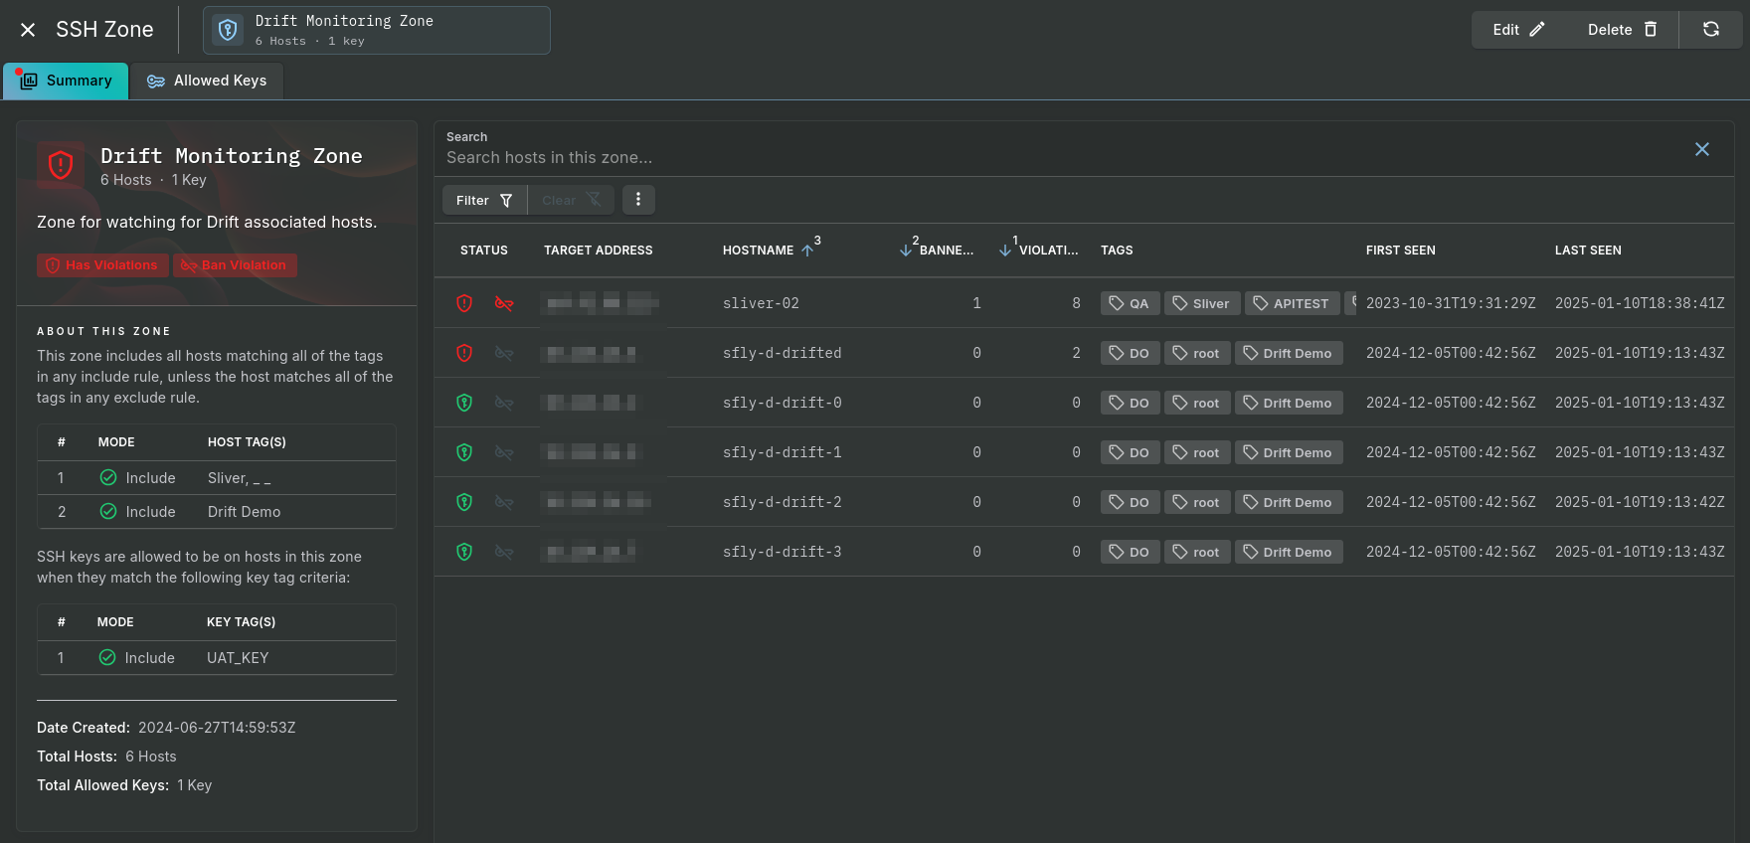Click Drift Demo tag on sfly-d-drift-1
1750x843 pixels.
(x=1289, y=452)
